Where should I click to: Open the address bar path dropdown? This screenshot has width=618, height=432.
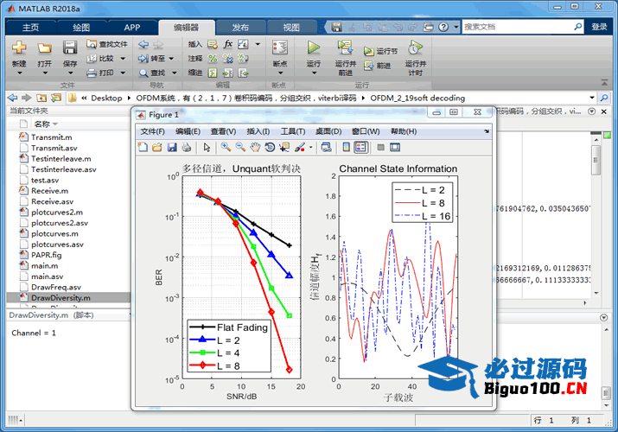592,98
